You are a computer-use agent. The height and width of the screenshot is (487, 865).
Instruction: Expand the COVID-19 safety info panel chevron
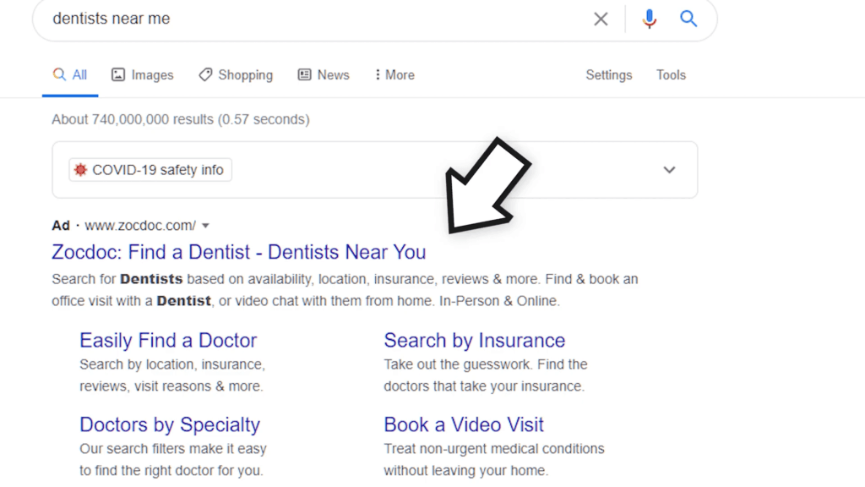coord(669,170)
